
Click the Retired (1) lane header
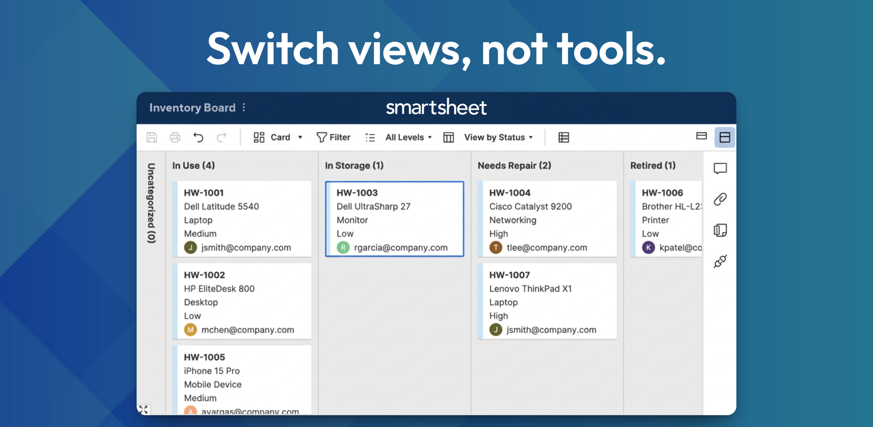pyautogui.click(x=653, y=166)
